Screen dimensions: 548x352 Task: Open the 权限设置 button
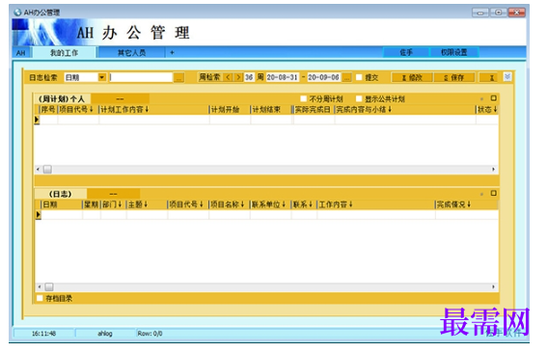pyautogui.click(x=453, y=52)
